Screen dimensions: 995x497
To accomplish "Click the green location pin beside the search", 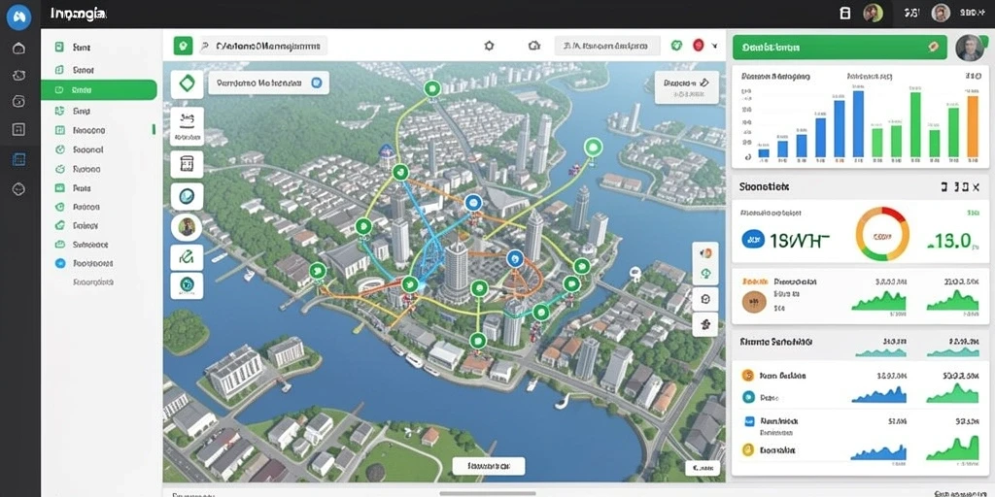I will (183, 46).
